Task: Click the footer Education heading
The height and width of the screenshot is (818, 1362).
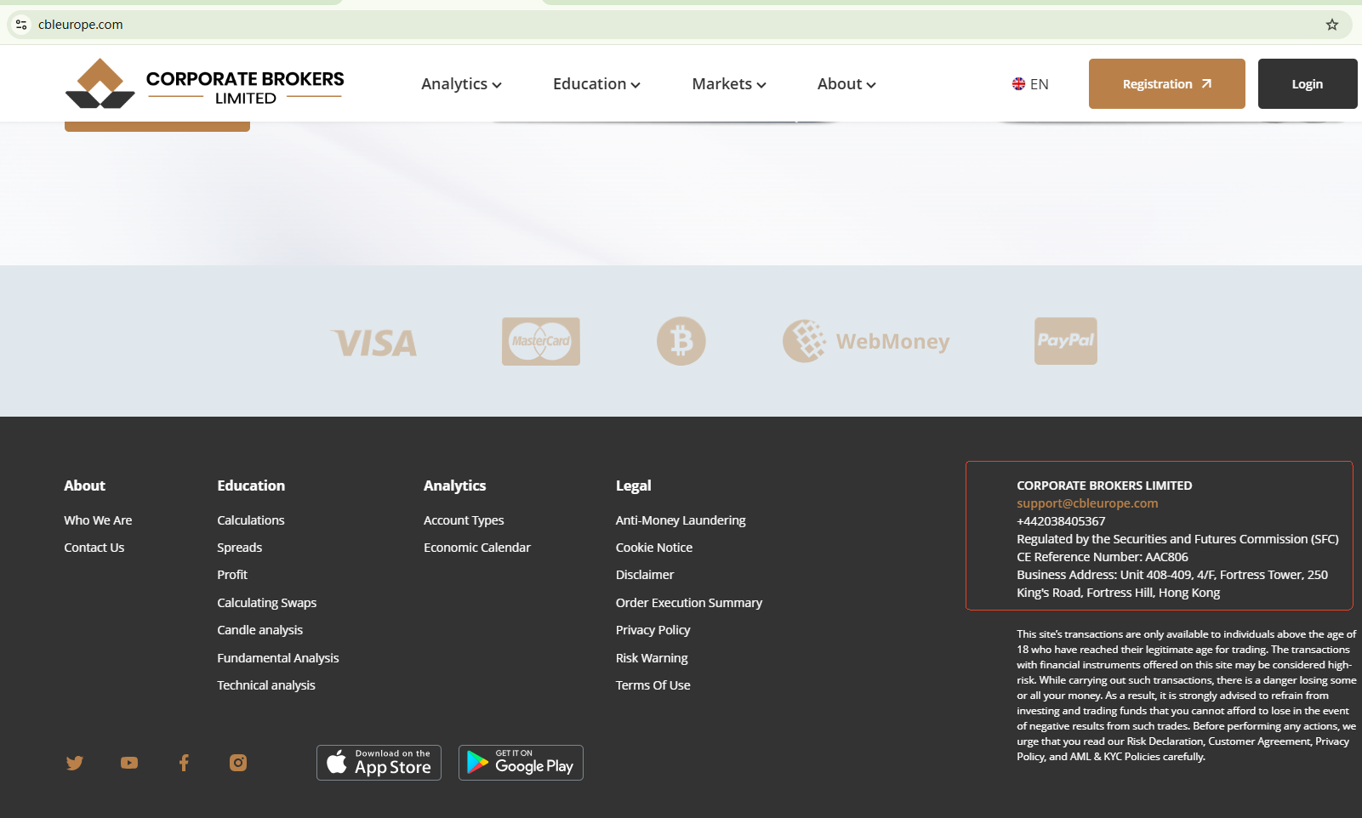Action: pyautogui.click(x=251, y=486)
